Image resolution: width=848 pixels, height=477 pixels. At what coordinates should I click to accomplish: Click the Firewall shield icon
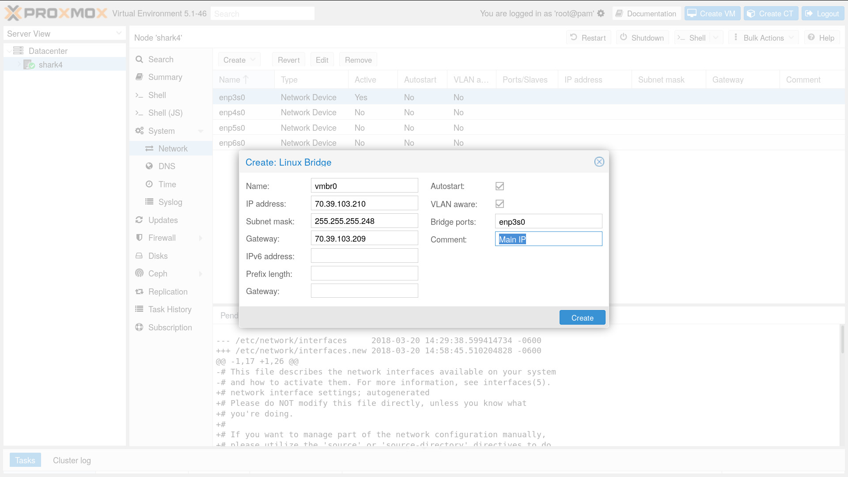click(140, 238)
